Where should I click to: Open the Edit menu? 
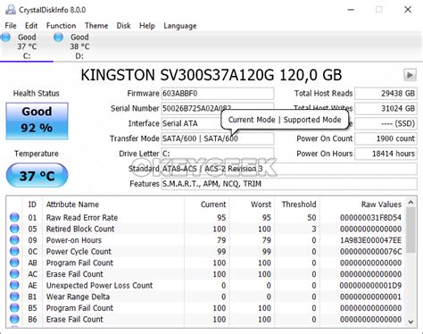(x=31, y=26)
